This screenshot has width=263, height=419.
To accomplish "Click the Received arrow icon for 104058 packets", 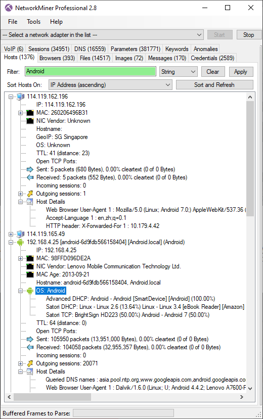I will (30, 347).
